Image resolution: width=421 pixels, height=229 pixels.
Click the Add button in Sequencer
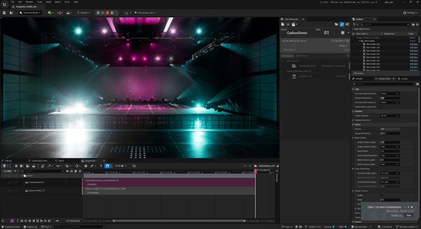[x=8, y=171]
